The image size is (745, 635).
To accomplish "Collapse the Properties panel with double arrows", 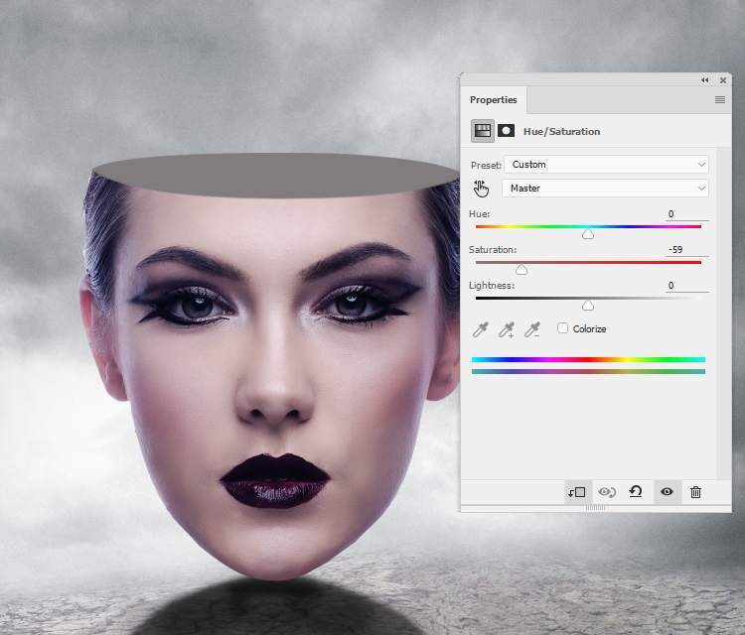I will 705,80.
